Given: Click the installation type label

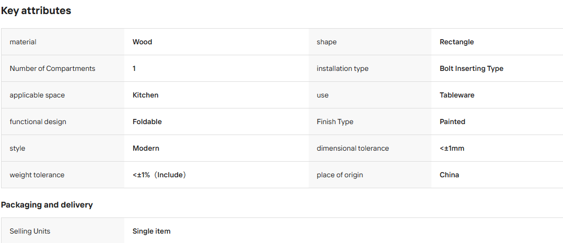Looking at the screenshot, I should [x=342, y=68].
